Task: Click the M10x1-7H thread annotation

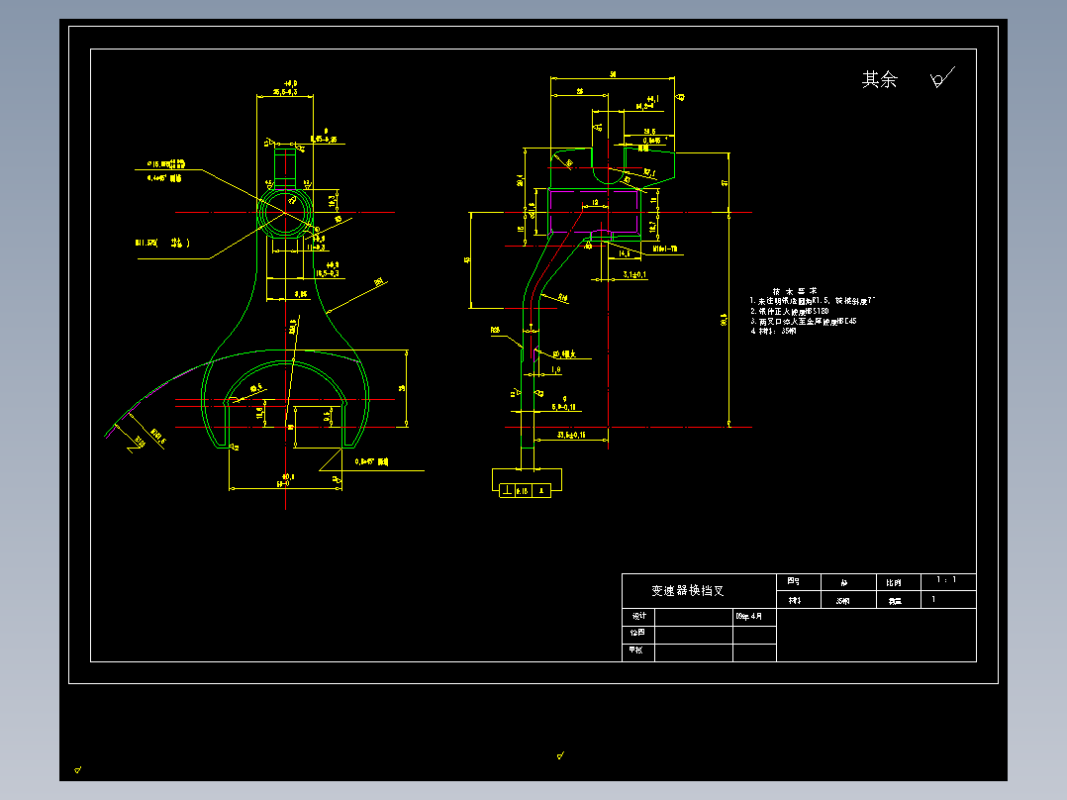Action: [x=665, y=250]
